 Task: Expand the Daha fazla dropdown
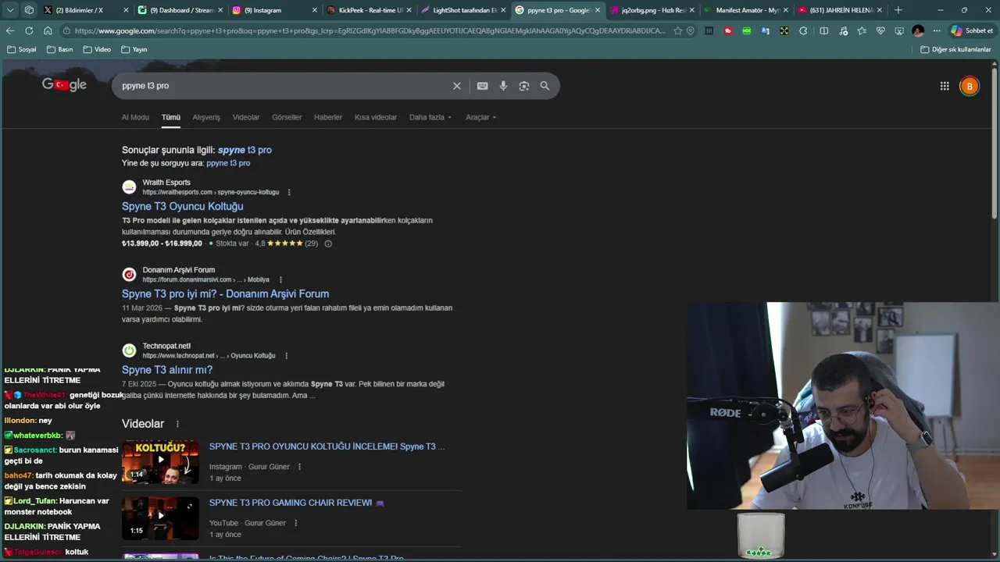coord(430,117)
